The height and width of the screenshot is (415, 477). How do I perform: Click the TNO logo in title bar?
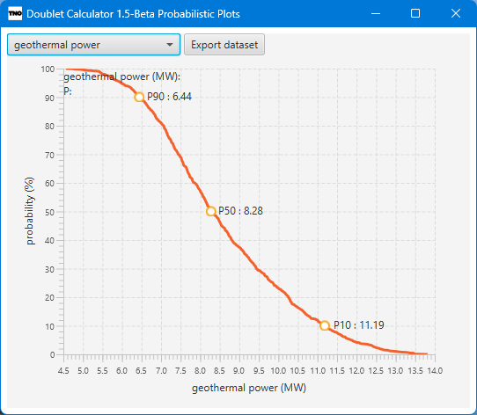[15, 14]
